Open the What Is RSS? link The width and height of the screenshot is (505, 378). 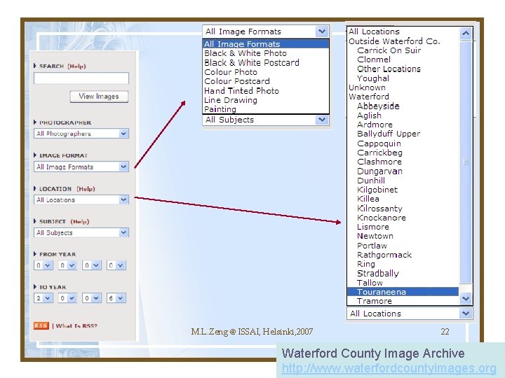tap(76, 326)
